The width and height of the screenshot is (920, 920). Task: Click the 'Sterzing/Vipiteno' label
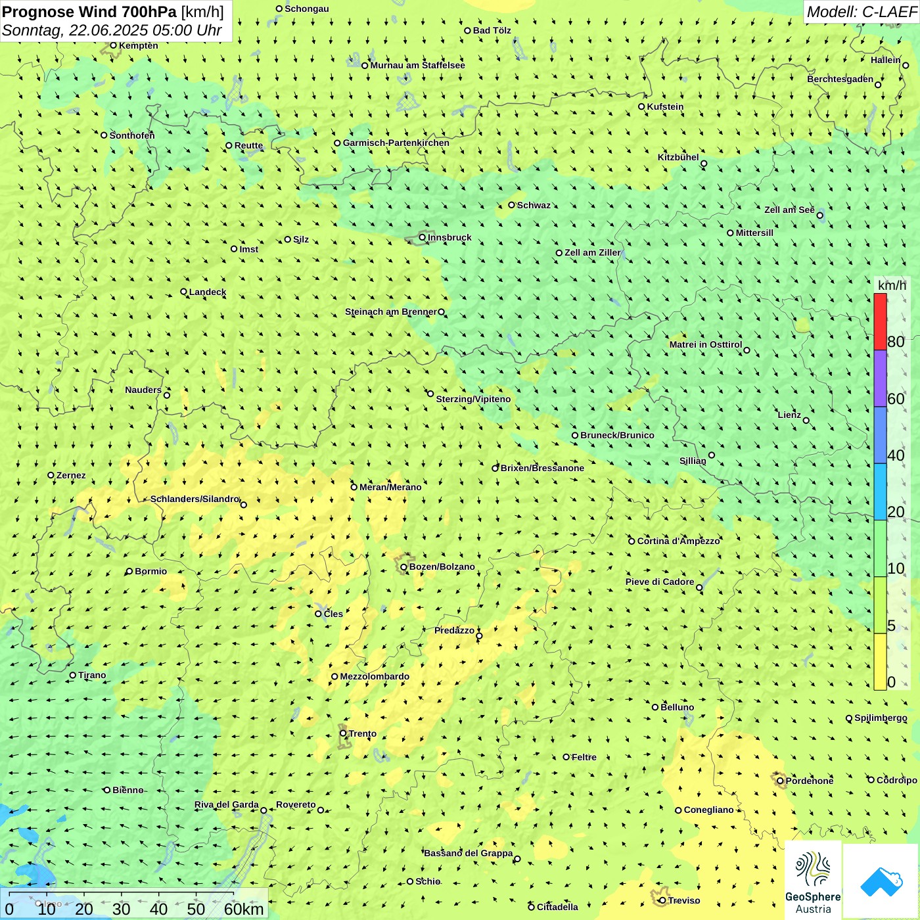coord(473,399)
